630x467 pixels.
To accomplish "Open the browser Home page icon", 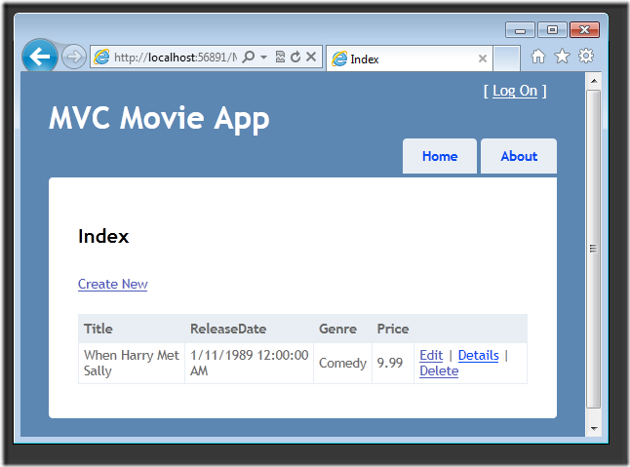I will pos(538,57).
